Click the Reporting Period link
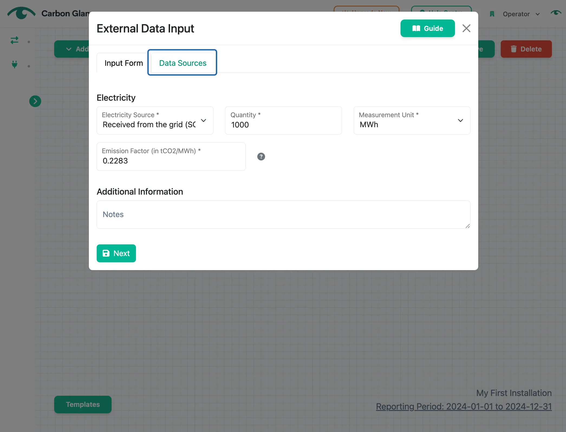 (464, 406)
